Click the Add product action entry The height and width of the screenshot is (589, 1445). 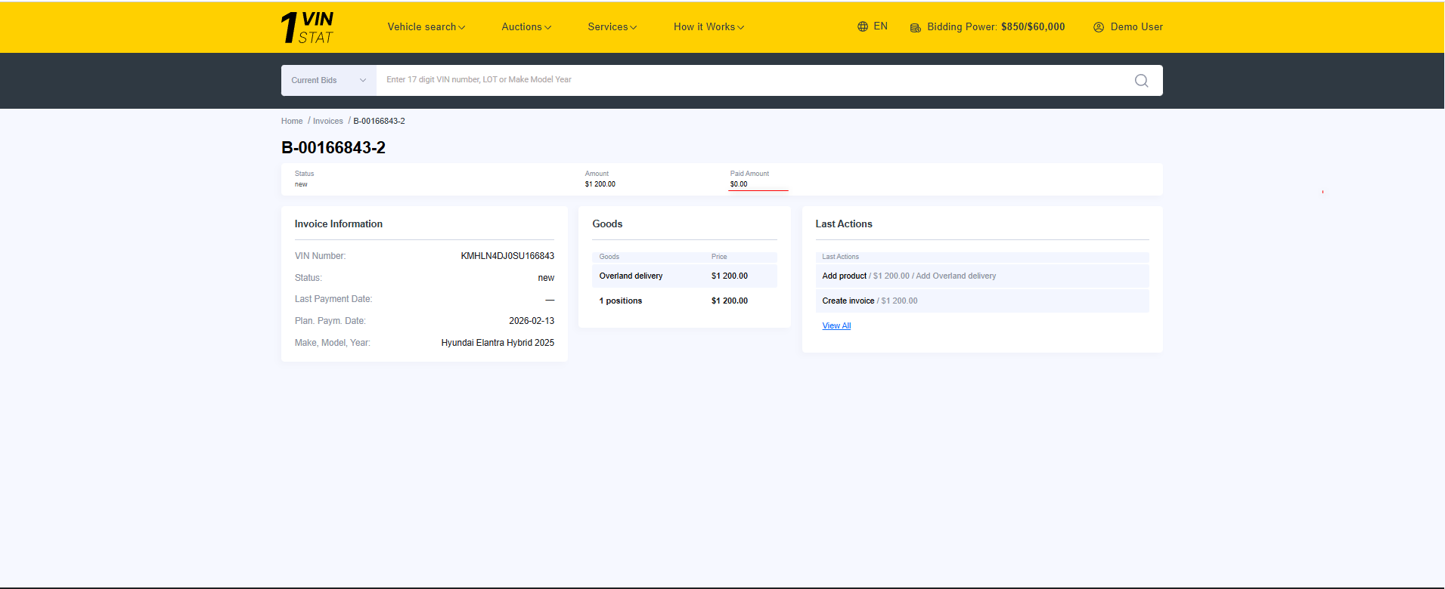coord(845,276)
